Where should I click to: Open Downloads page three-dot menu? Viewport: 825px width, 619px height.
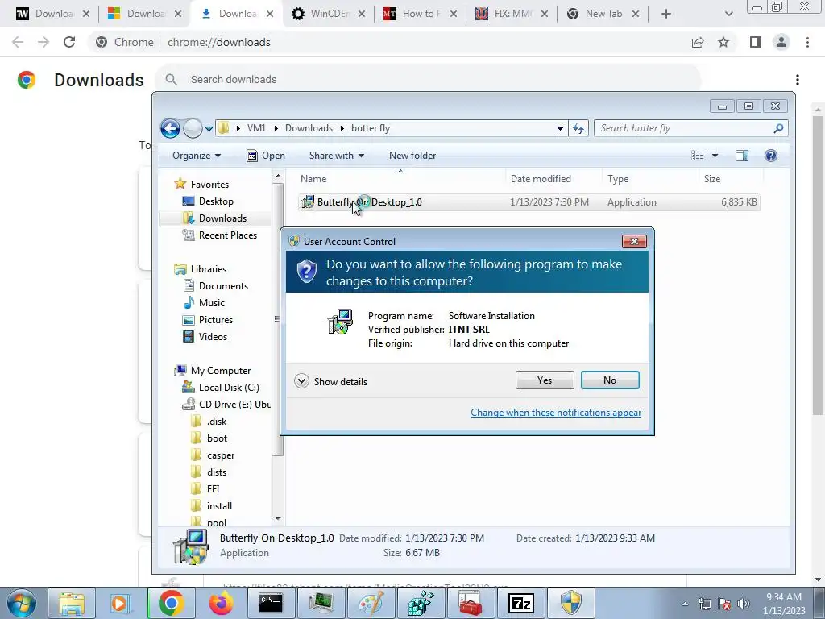798,80
